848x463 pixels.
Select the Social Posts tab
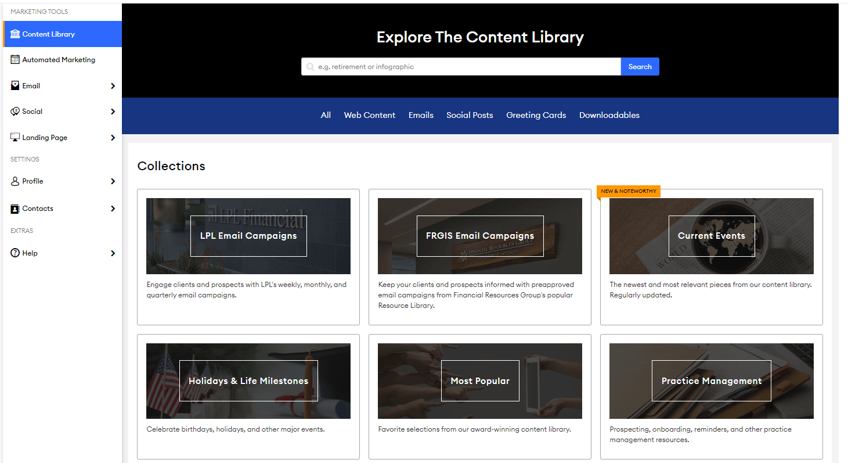tap(470, 115)
